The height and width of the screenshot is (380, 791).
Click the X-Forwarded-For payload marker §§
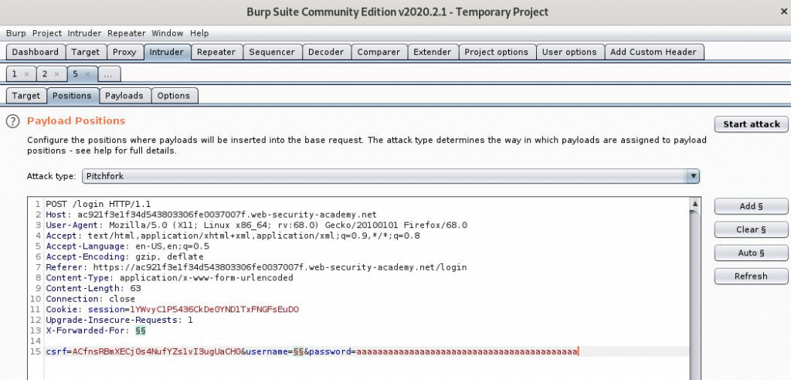(141, 331)
